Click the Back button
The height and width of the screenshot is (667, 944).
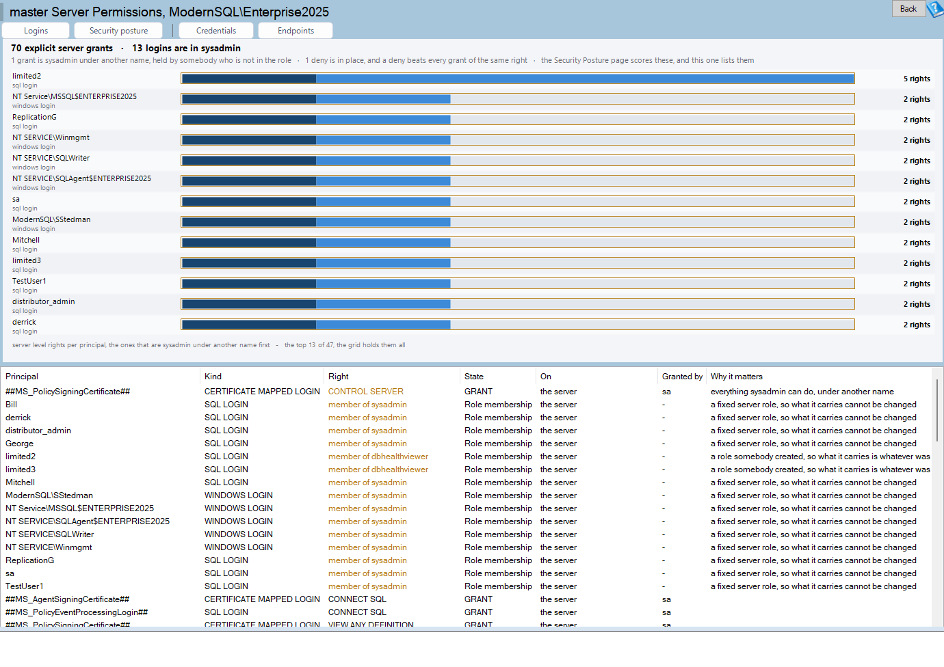pyautogui.click(x=908, y=9)
